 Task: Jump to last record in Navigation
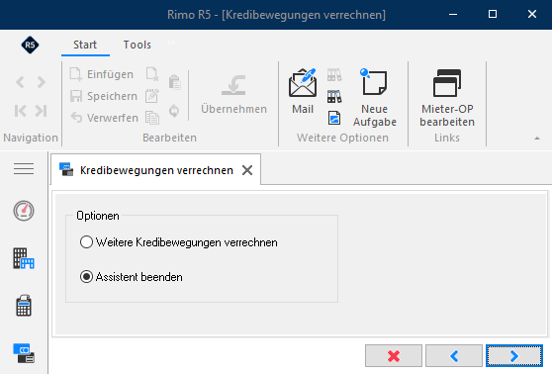[42, 111]
